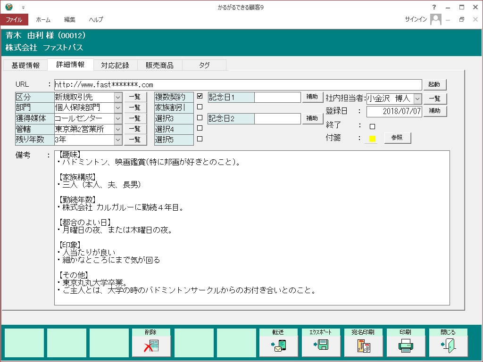
Task: Expand the 区分 dropdown arrow
Action: 118,97
